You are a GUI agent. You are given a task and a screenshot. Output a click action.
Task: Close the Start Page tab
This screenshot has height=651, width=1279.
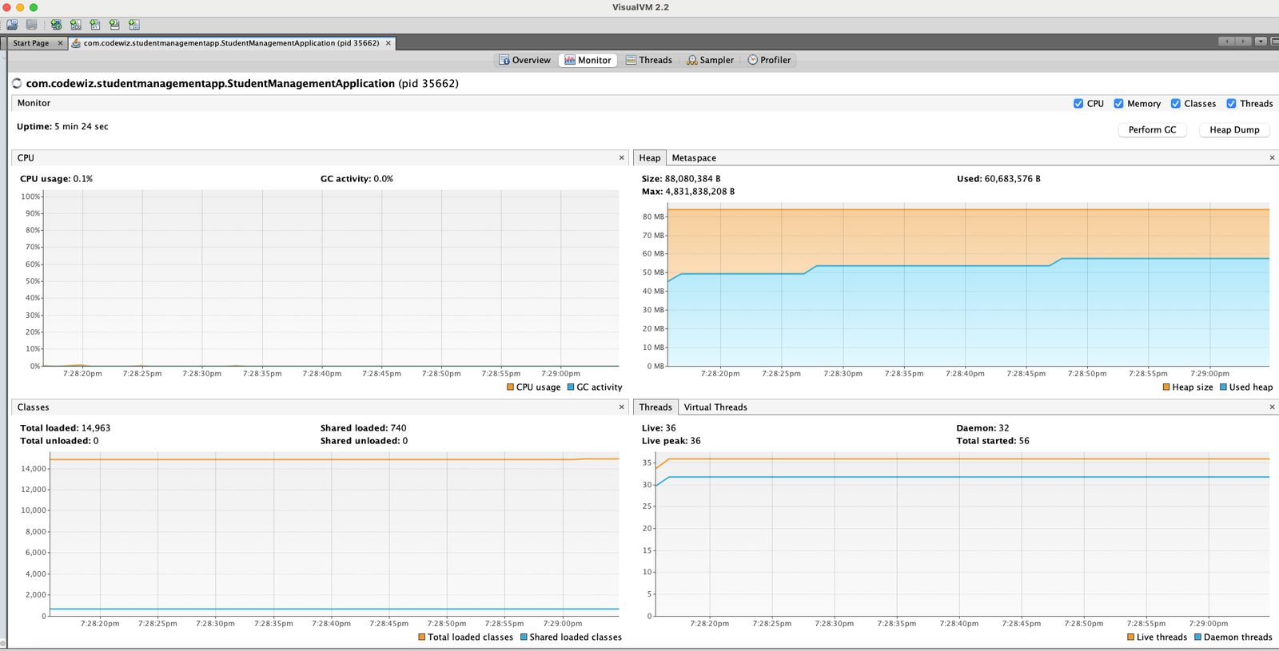(x=60, y=43)
